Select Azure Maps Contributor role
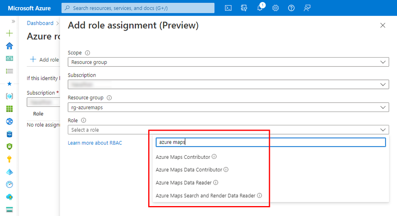This screenshot has height=216, width=397. [183, 157]
